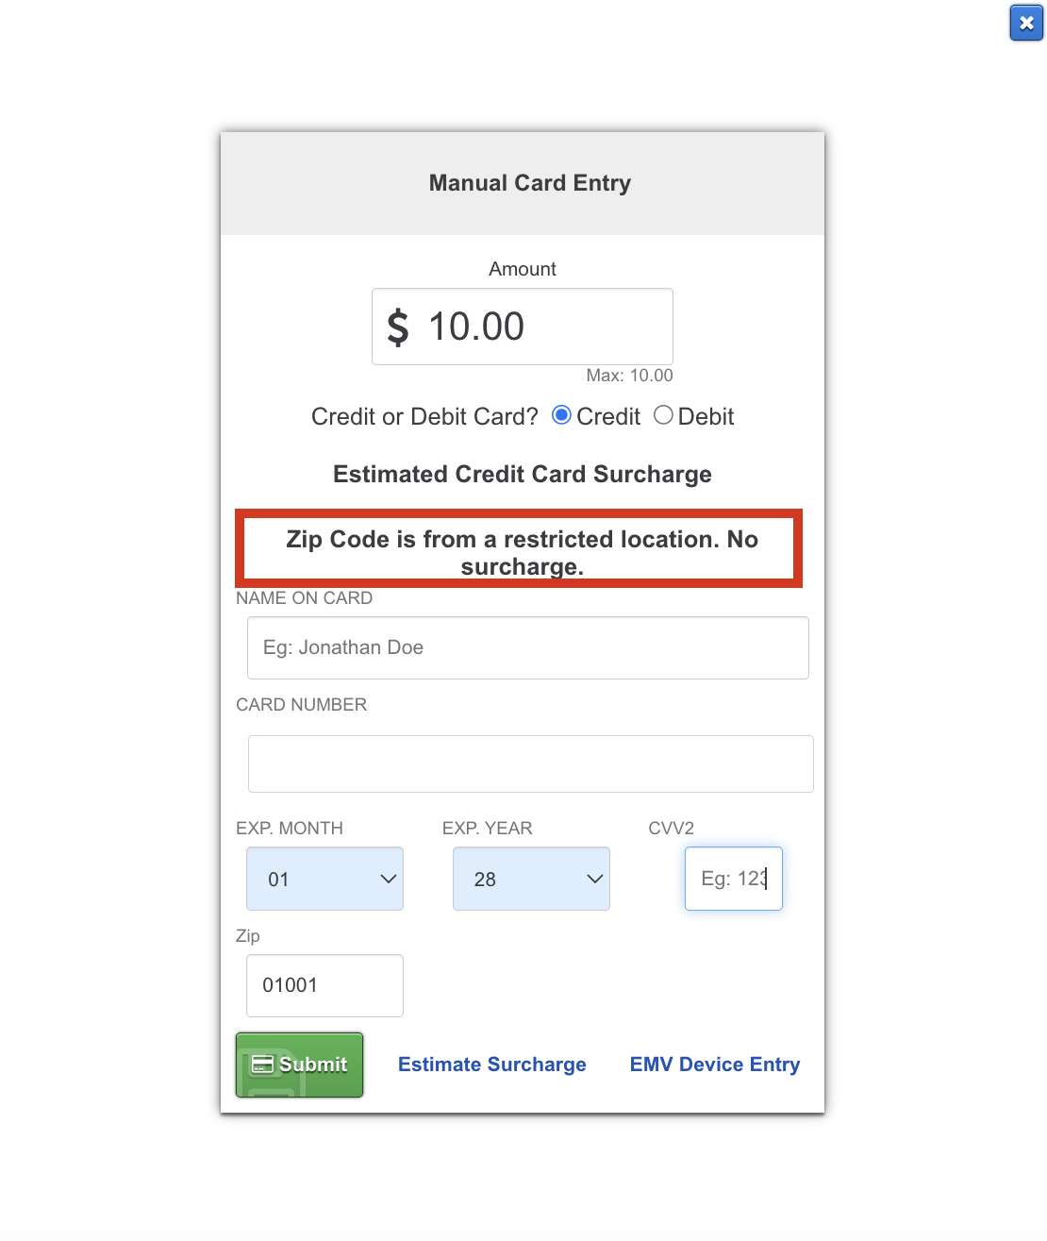
Task: Select the Credit radio button
Action: pyautogui.click(x=561, y=414)
